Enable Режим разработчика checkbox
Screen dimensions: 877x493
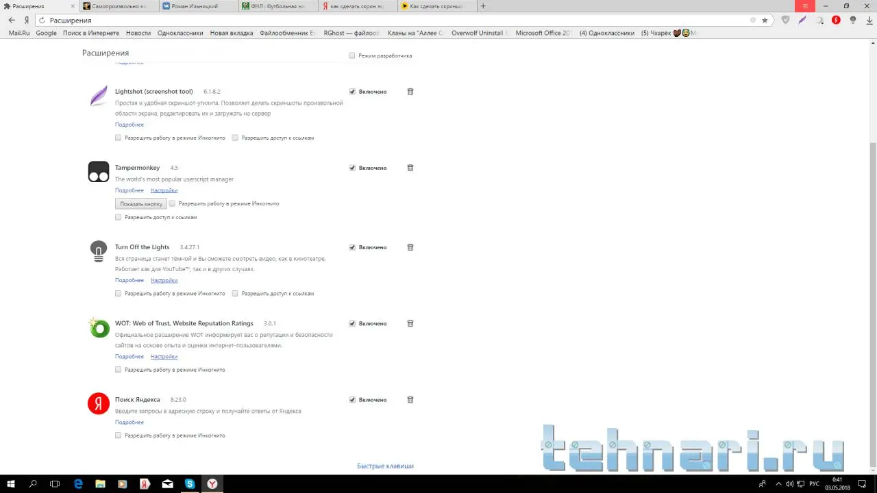pyautogui.click(x=352, y=55)
